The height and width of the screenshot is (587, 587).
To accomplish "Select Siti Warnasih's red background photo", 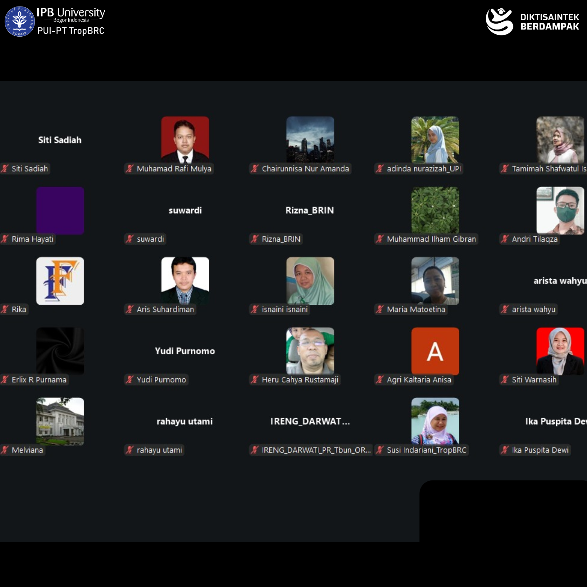I will tap(560, 351).
